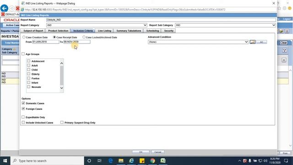This screenshot has width=293, height=165.
Task: Open the Windows Start menu
Action: [x=5, y=161]
